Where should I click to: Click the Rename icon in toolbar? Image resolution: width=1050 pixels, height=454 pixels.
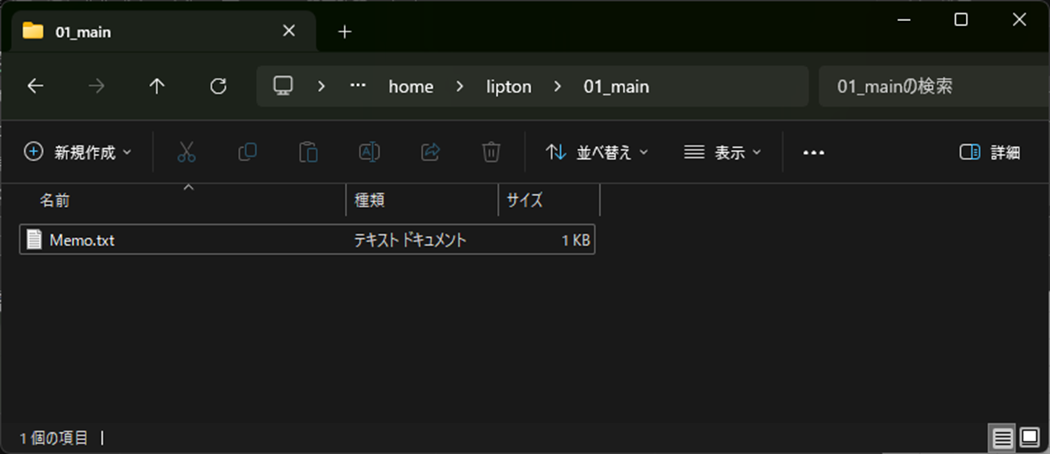click(369, 152)
